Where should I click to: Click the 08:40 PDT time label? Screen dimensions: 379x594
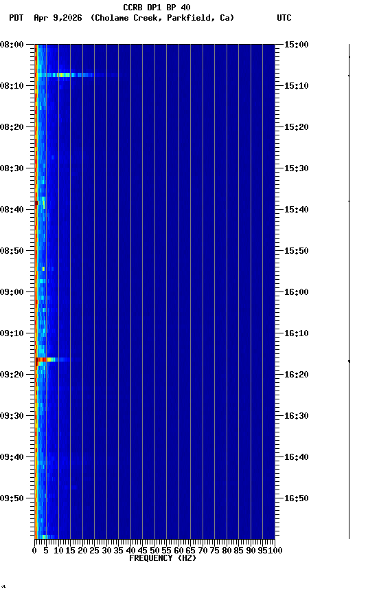(12, 210)
